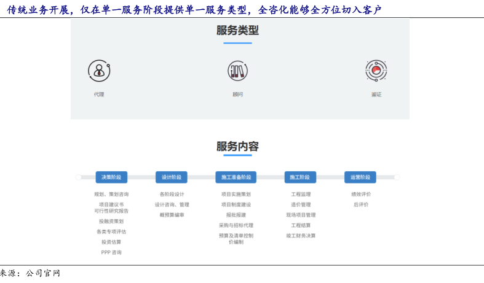Select the 决策阶段 stage button
This screenshot has width=484, height=283.
tap(111, 177)
